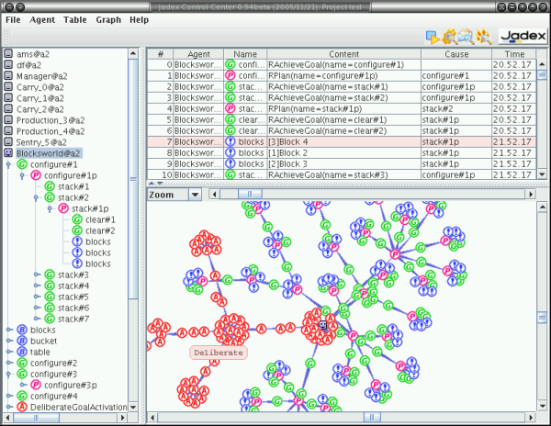
Task: Expand the stack#5 goal node
Action: point(37,297)
